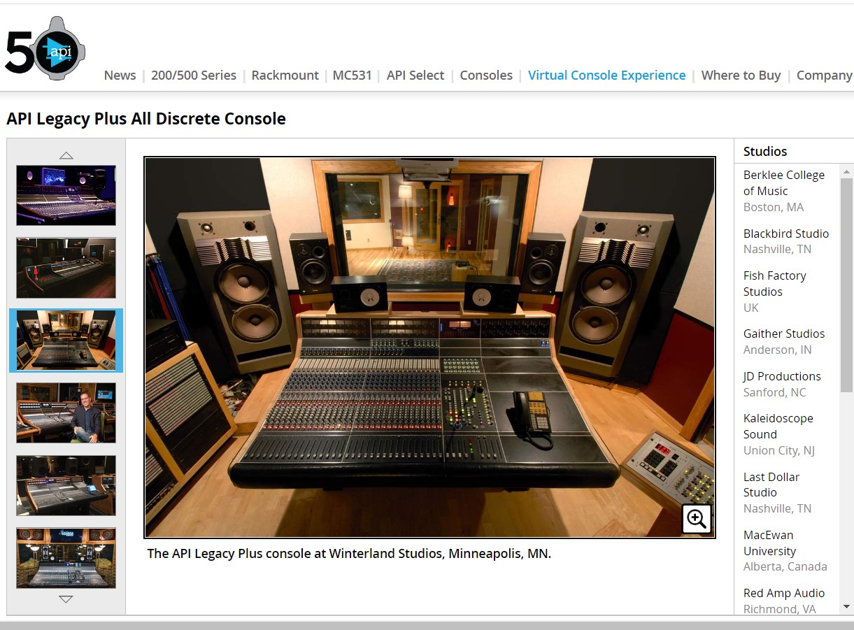The image size is (854, 630).
Task: Click the 'API Legacy Plus All Discrete Console' heading
Action: point(146,119)
